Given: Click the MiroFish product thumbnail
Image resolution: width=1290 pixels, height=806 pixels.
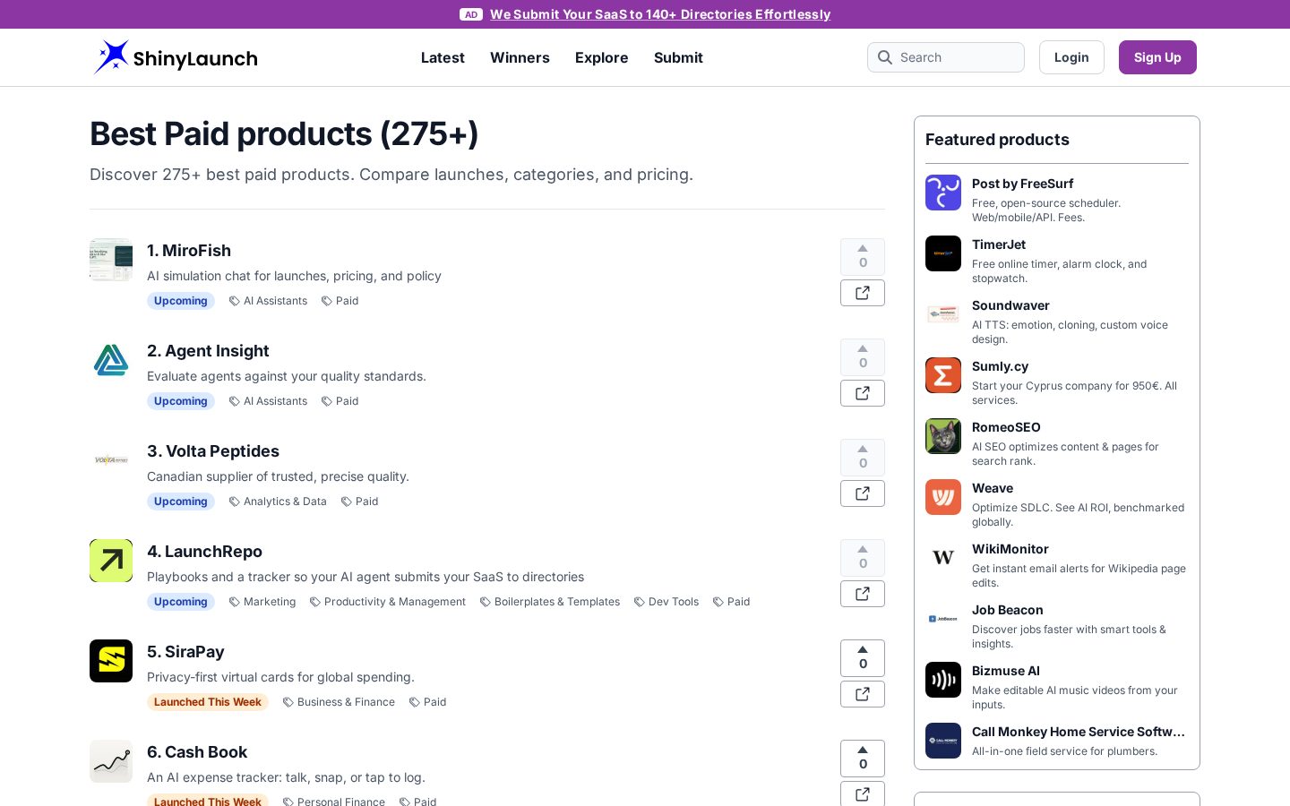Looking at the screenshot, I should [111, 260].
